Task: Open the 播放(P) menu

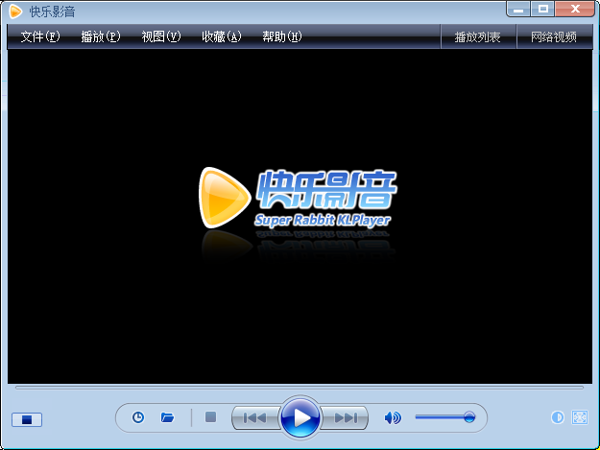Action: 101,37
